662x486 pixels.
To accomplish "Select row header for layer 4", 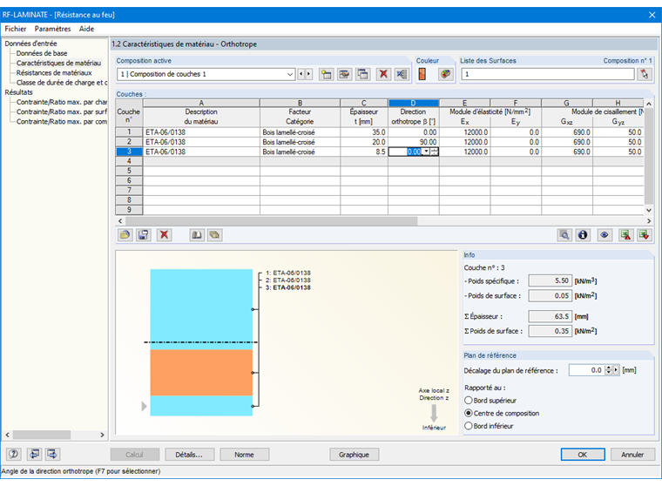I will click(x=129, y=161).
